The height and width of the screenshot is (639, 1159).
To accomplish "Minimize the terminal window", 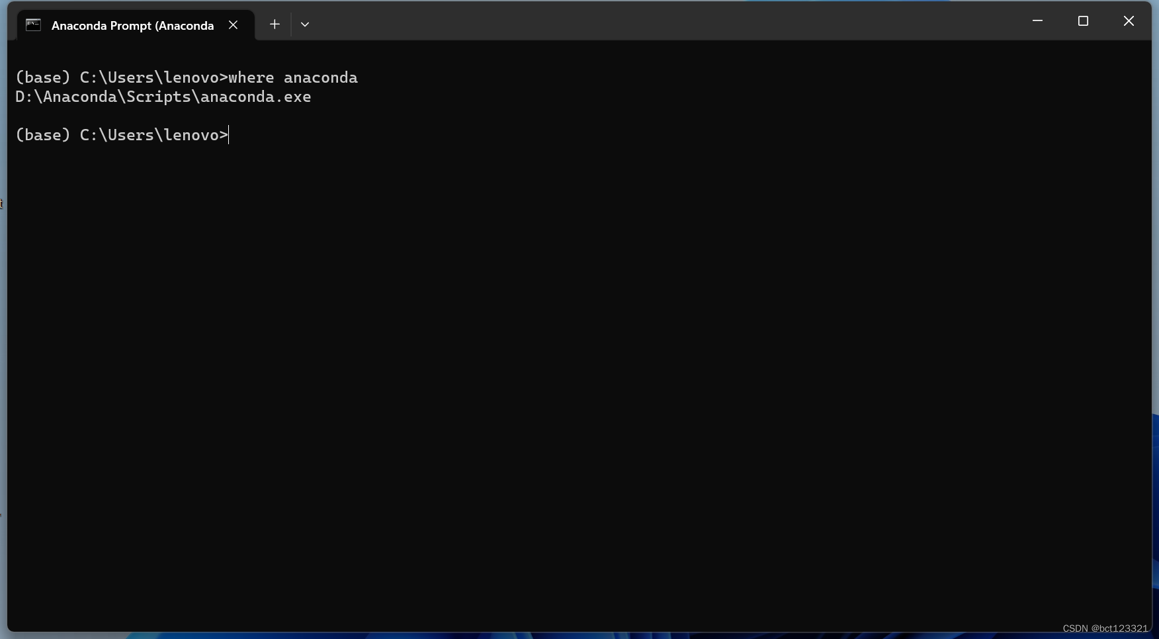I will pos(1037,21).
